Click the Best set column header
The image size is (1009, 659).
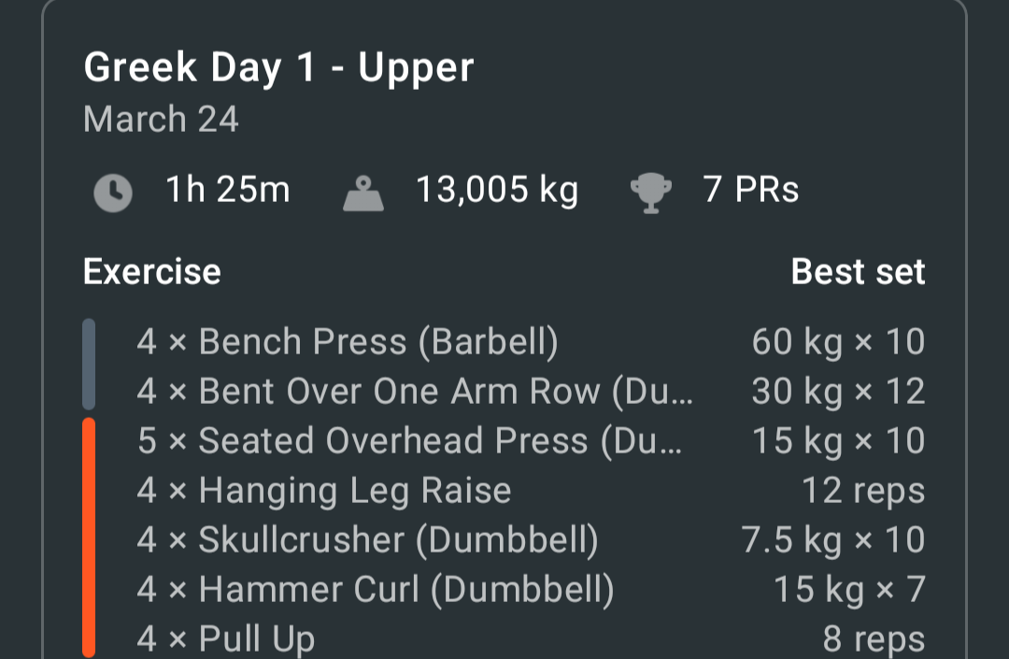[x=858, y=272]
